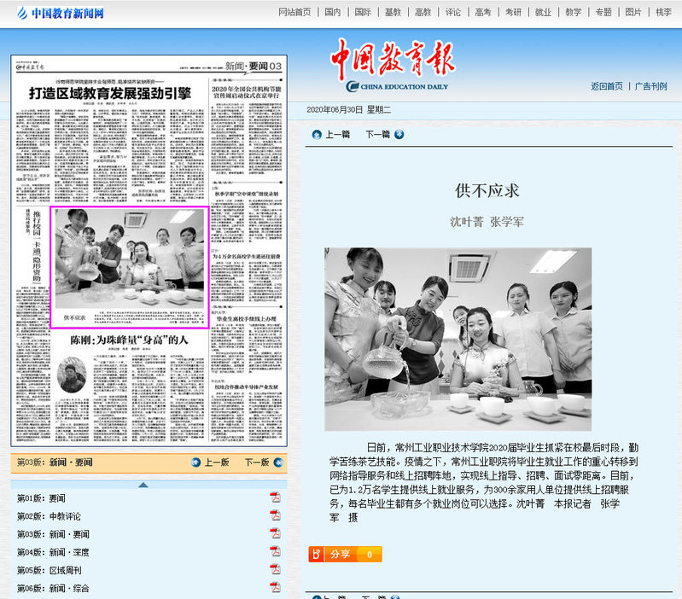The width and height of the screenshot is (682, 599).
Task: Open 毕业生离校手续线上办理 article in the page preview
Action: point(246,319)
